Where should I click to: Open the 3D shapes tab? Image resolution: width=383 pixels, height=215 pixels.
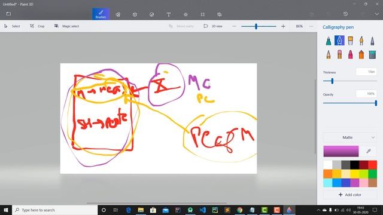pos(135,14)
